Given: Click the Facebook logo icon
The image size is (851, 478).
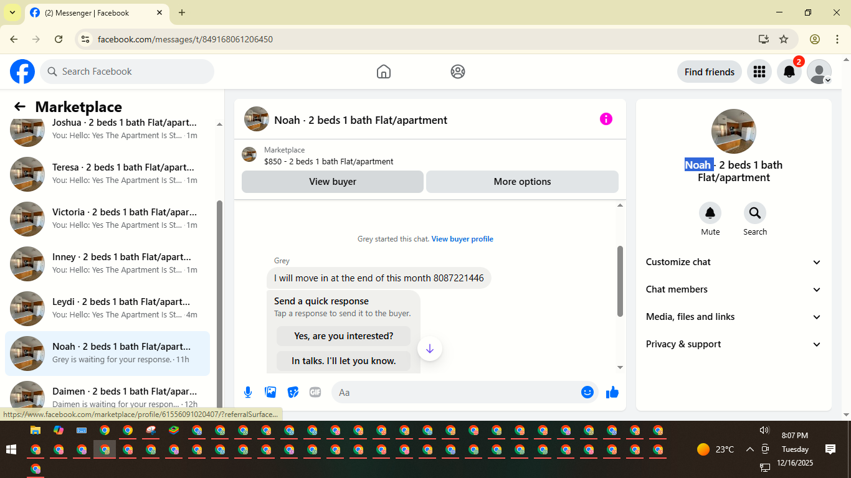Looking at the screenshot, I should pos(22,72).
